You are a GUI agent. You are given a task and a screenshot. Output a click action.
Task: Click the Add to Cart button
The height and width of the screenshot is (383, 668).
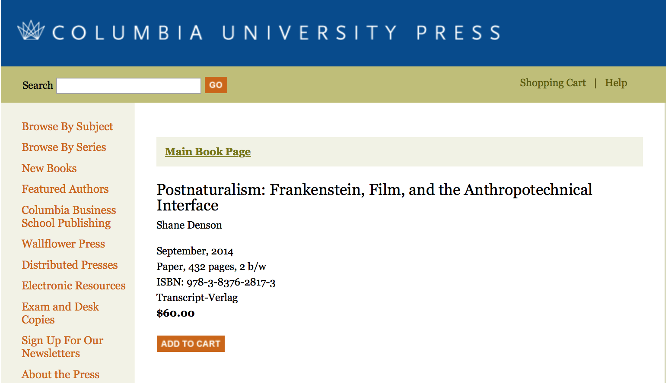191,344
